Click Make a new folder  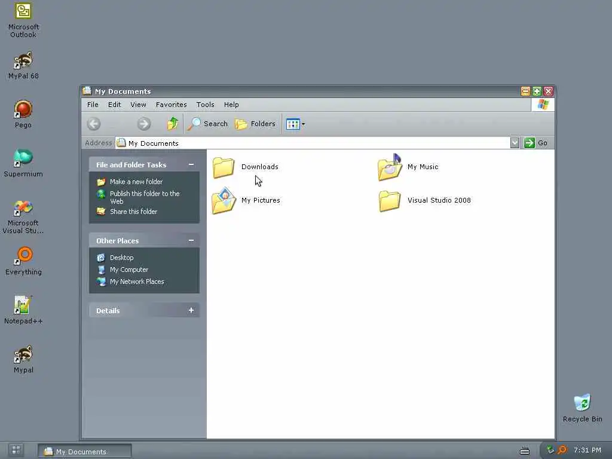pyautogui.click(x=136, y=182)
